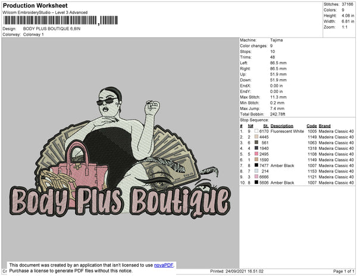The height and width of the screenshot is (276, 357).
Task: Click the Min Stitch value '0.2 mm'
Action: pyautogui.click(x=277, y=103)
